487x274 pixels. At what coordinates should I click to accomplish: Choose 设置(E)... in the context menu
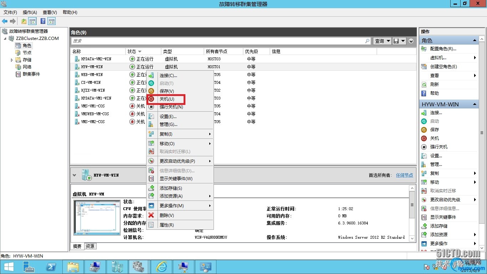pos(180,116)
